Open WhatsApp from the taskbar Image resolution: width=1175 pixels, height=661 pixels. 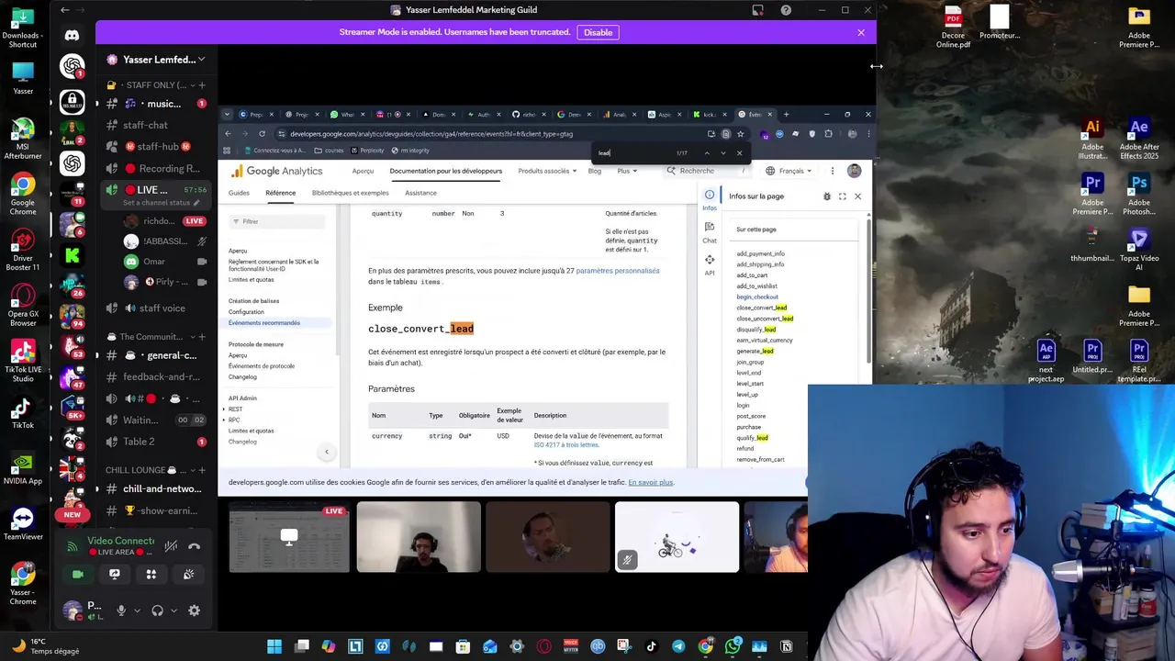(733, 647)
